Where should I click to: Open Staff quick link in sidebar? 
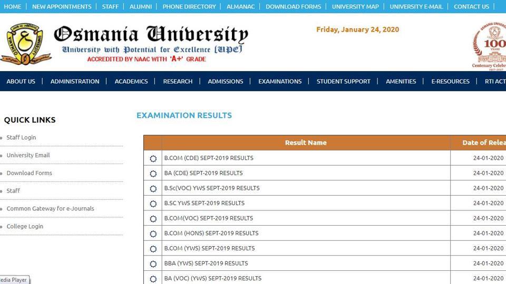click(13, 190)
